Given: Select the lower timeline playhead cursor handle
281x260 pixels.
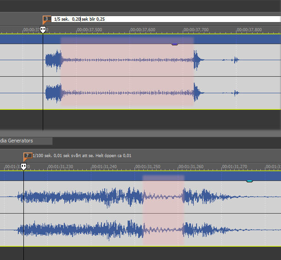Looking at the screenshot, I should (24, 166).
